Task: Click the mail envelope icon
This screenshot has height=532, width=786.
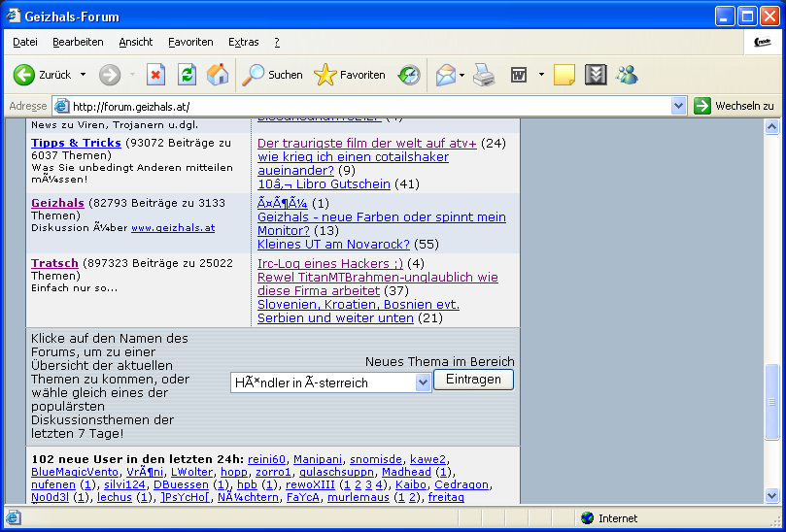Action: click(x=446, y=75)
